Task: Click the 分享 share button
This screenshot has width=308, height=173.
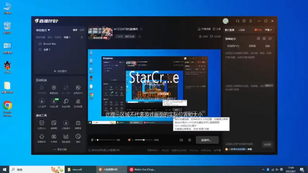Action: [x=217, y=29]
